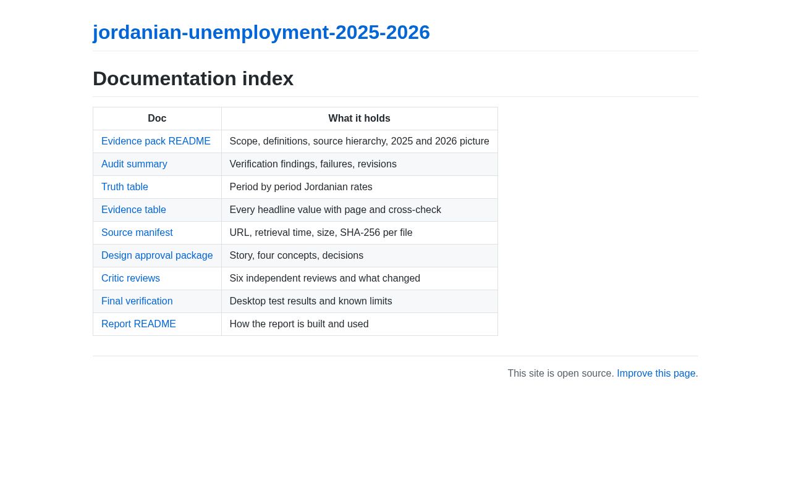791x494 pixels.
Task: Open the Evidence pack README doc
Action: coord(156,141)
